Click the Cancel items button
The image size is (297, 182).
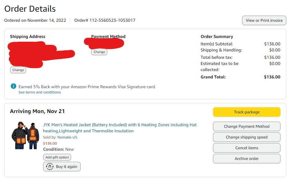pyautogui.click(x=246, y=148)
